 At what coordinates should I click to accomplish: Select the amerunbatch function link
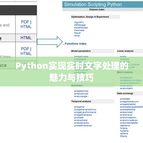coord(126,88)
